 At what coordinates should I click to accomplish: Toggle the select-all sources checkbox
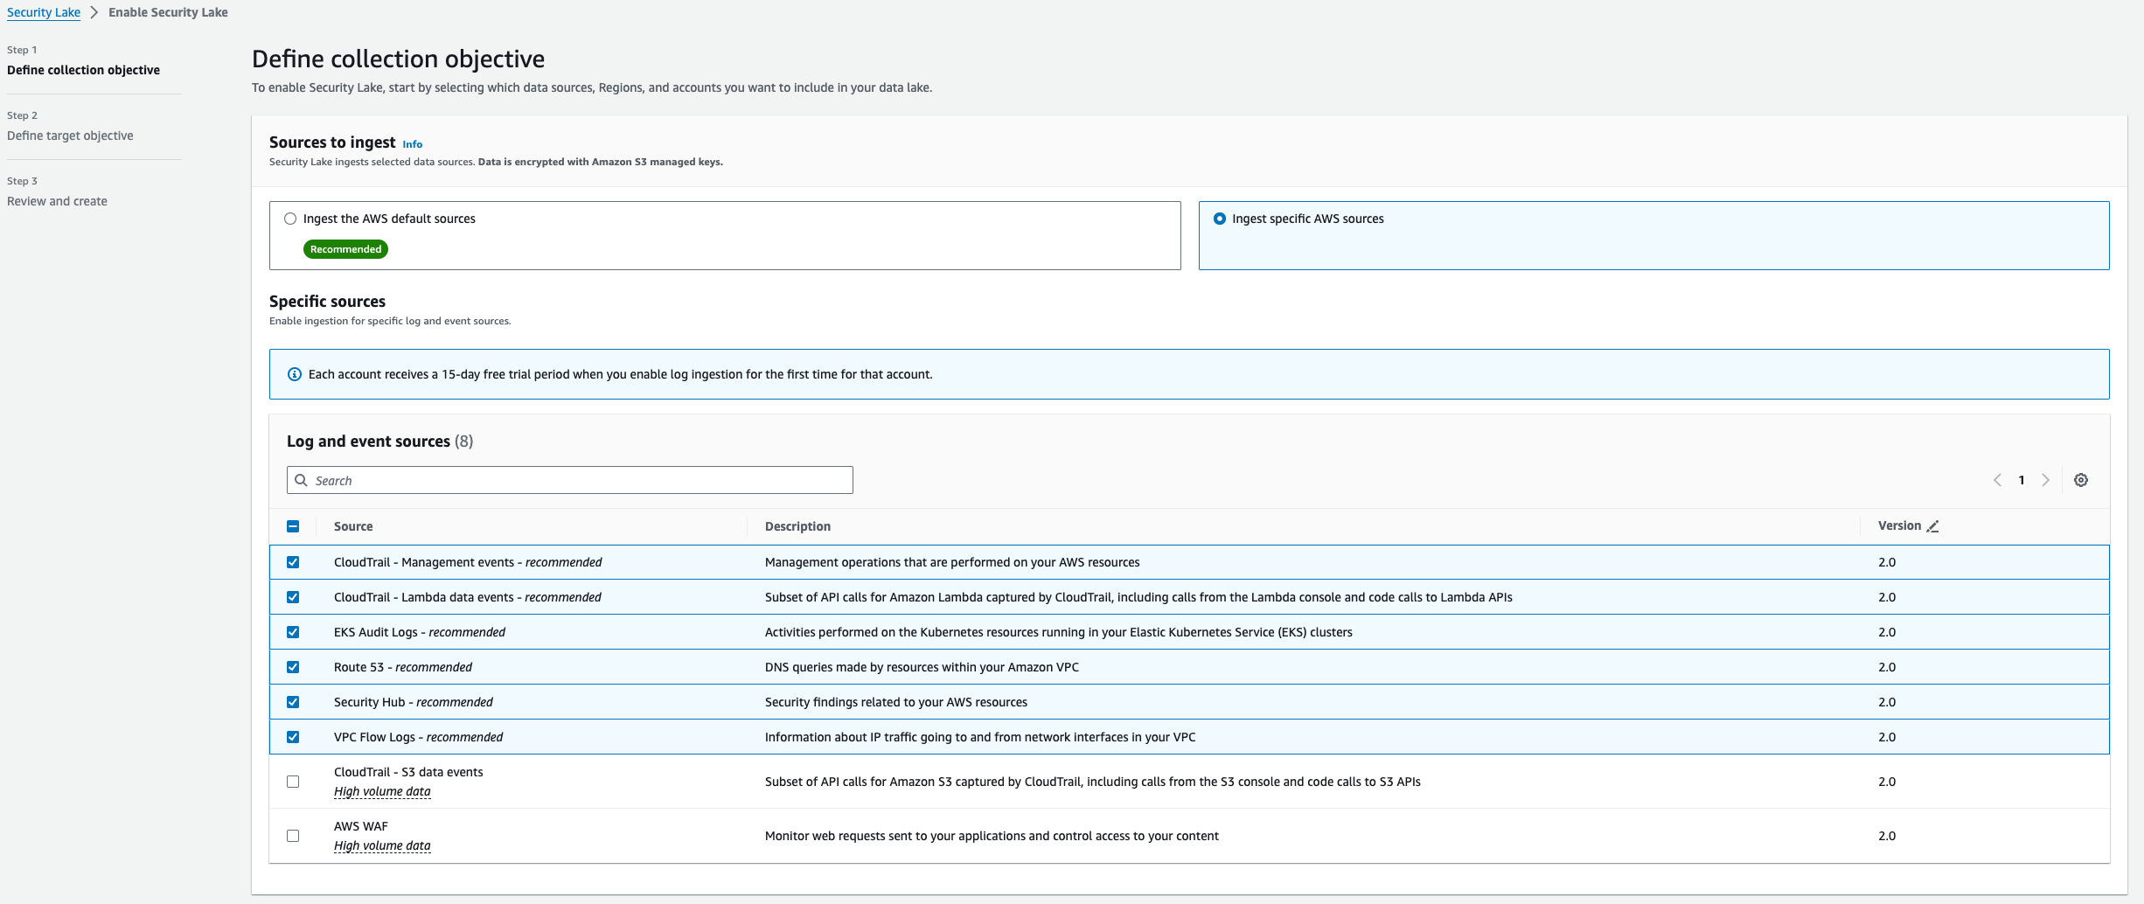coord(293,526)
